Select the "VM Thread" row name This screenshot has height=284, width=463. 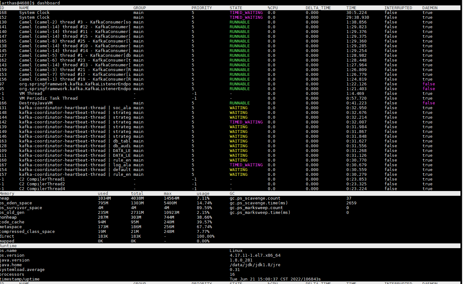tap(30, 94)
